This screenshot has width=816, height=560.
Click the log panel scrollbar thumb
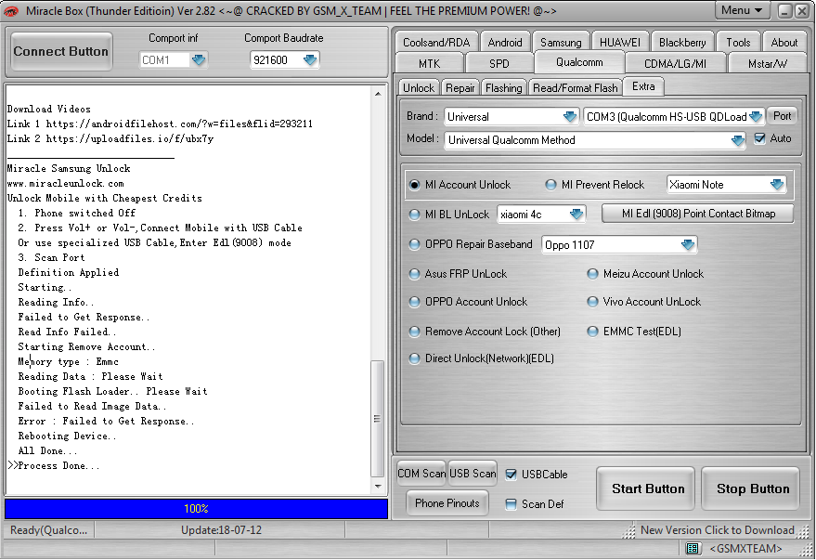pos(377,419)
